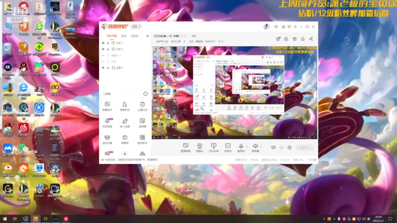Click the bottom notice message about 礼物任务
The width and height of the screenshot is (397, 223).
[x=131, y=160]
